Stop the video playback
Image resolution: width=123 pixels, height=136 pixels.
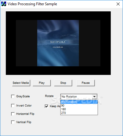[63, 83]
